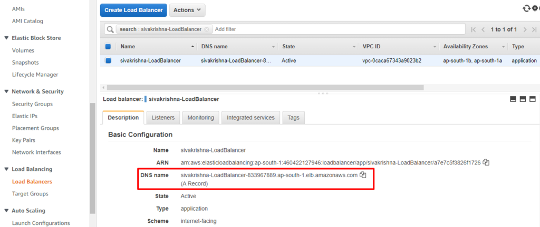540x227 pixels.
Task: Click the truncated DNS name cell in the table row
Action: tap(236, 61)
